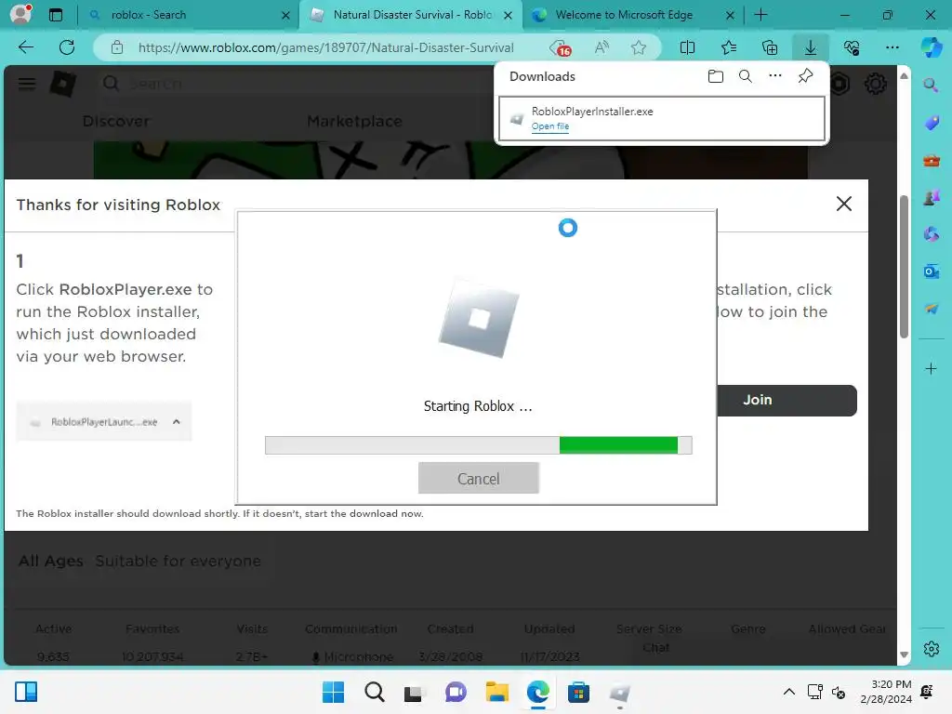Viewport: 952px width, 714px height.
Task: Add this page to favorites star
Action: click(x=638, y=47)
